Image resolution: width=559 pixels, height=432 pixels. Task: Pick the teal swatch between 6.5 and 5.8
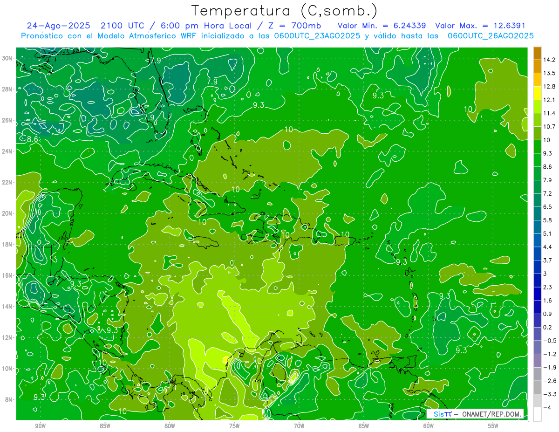537,213
